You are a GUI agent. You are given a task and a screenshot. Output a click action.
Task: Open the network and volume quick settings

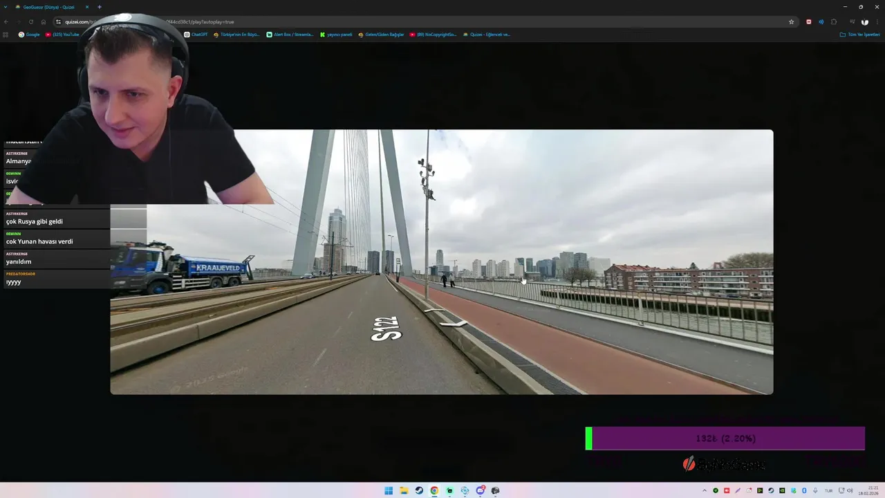[846, 490]
